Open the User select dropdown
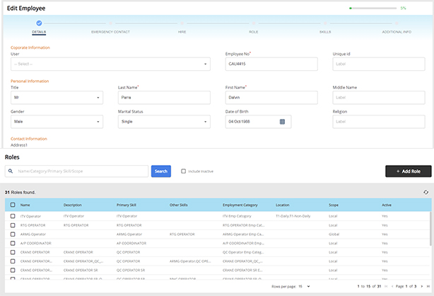 point(110,64)
